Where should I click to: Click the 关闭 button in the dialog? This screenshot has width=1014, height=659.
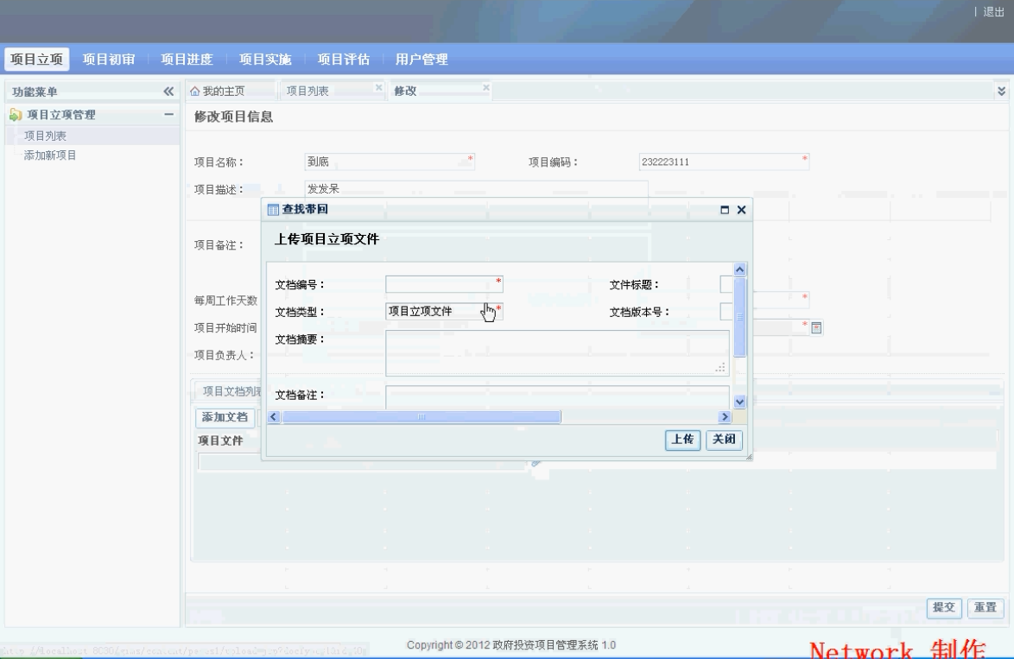click(724, 440)
